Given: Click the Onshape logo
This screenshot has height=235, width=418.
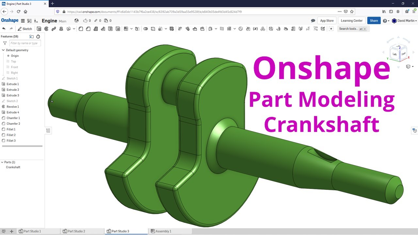Looking at the screenshot, I should pyautogui.click(x=10, y=21).
